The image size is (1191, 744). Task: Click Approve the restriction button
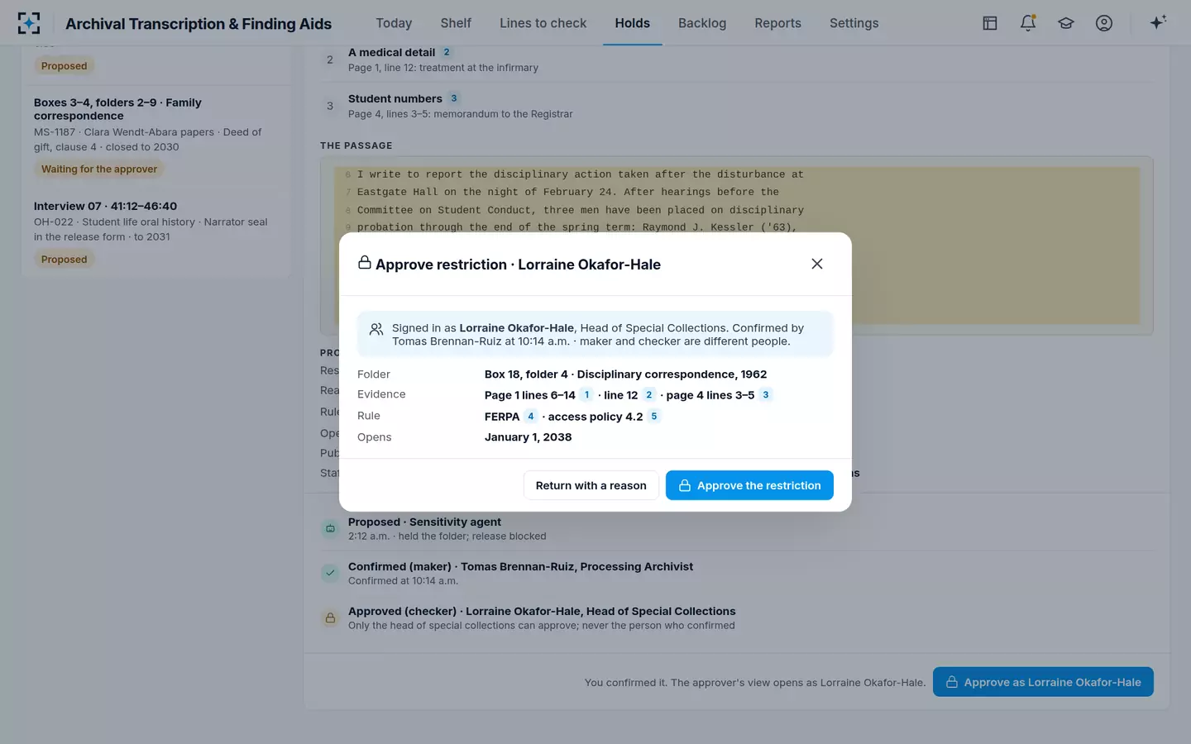(x=749, y=485)
